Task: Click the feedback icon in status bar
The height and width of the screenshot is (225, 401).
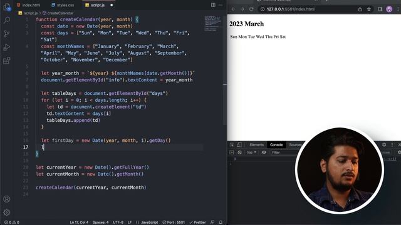Action: 212,222
